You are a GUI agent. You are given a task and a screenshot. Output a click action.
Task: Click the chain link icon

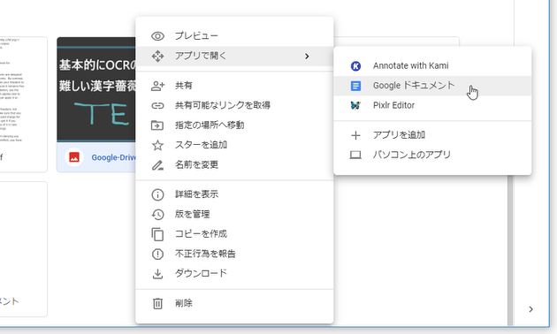click(157, 105)
